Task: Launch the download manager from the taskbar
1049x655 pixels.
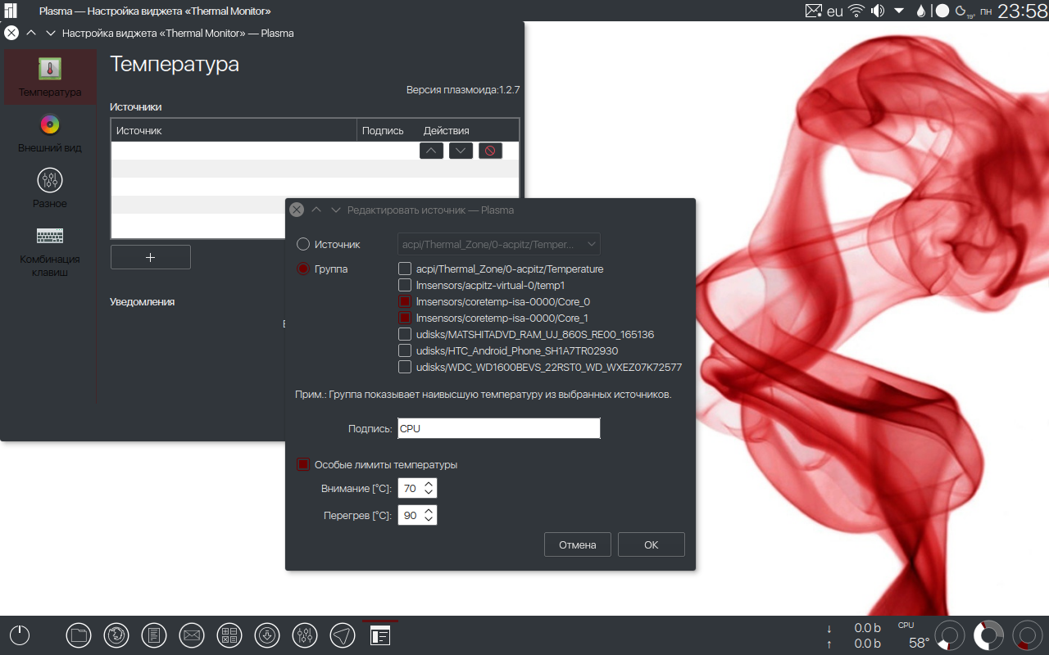Action: click(x=267, y=635)
